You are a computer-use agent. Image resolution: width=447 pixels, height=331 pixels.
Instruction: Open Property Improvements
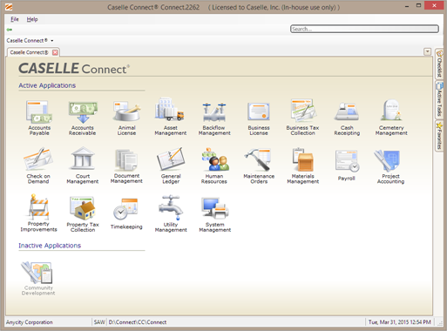coord(38,213)
